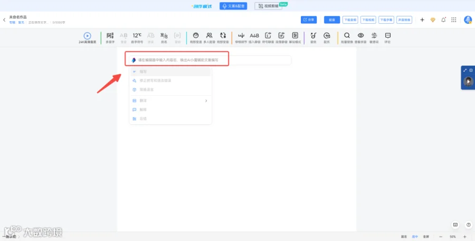
Task: Click the 插入静音 insert silence icon
Action: pos(254,38)
